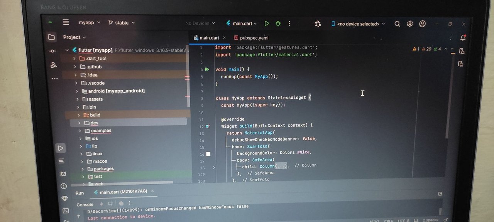Open the Commit tool window
Image resolution: width=494 pixels, height=222 pixels.
[x=52, y=51]
